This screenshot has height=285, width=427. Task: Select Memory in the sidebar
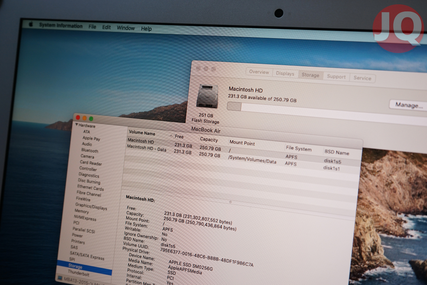pos(81,211)
